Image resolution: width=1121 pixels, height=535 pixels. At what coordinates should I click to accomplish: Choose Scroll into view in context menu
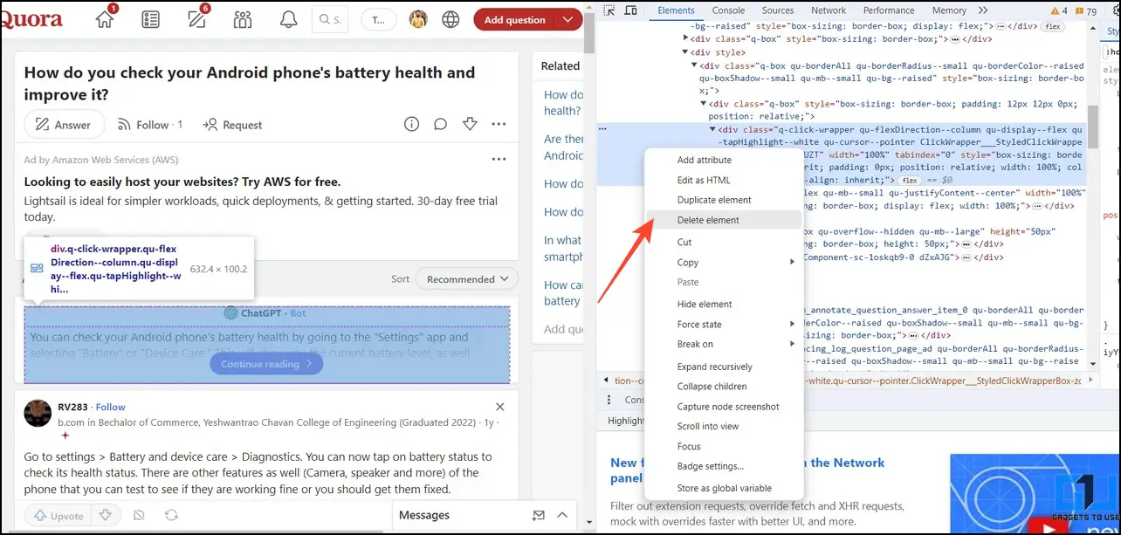[708, 426]
